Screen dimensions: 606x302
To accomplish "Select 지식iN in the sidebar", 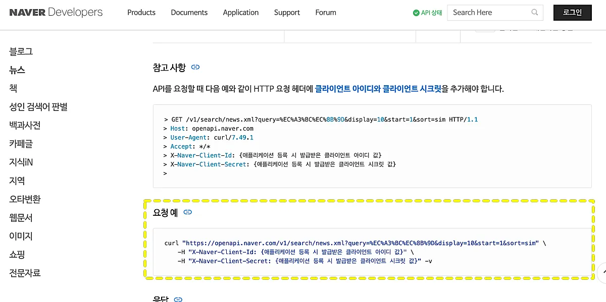I will [x=21, y=162].
